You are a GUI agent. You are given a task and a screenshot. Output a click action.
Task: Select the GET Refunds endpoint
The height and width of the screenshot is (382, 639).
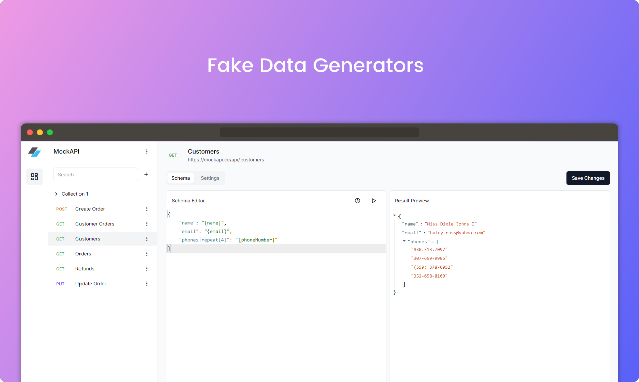[x=103, y=269]
